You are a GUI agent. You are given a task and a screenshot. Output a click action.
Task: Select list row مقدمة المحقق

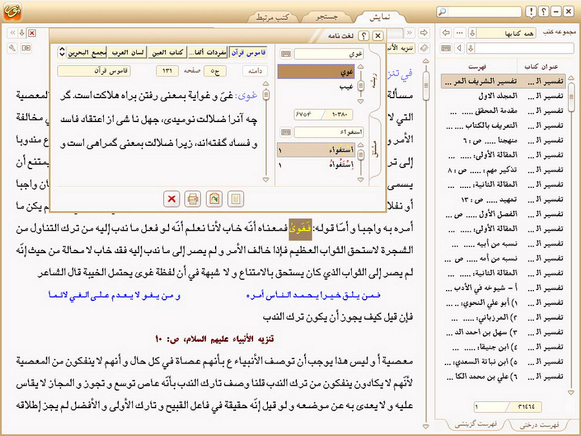(x=503, y=110)
